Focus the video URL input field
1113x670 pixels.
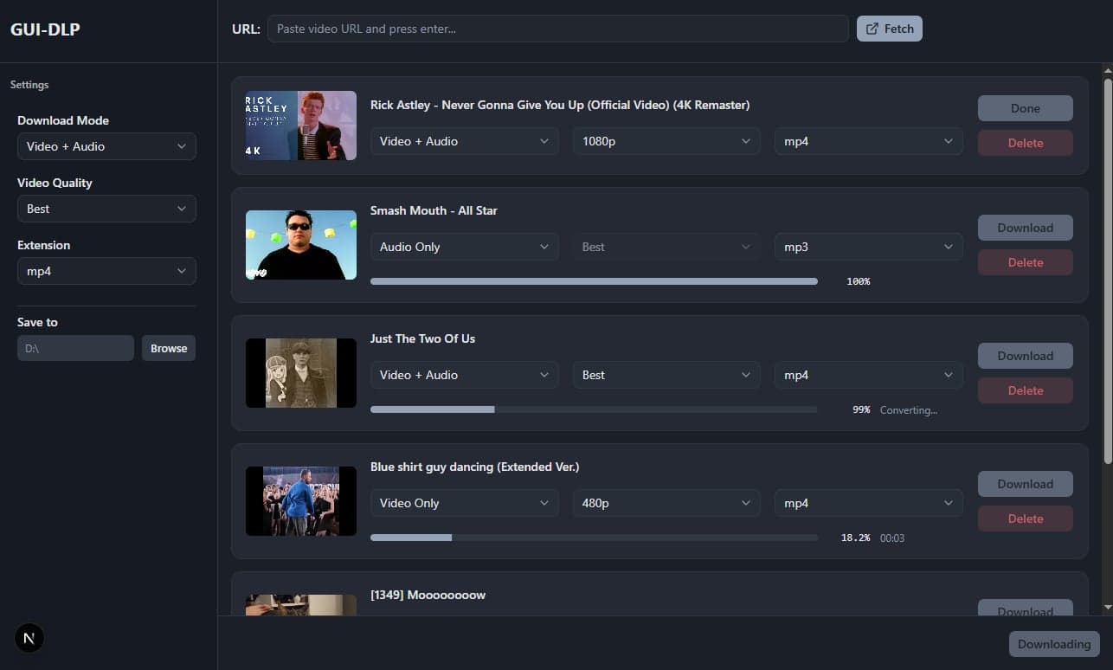558,29
